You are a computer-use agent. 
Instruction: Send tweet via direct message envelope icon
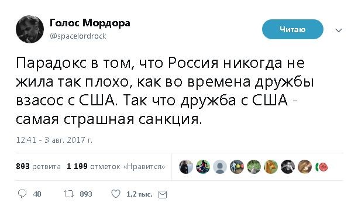coord(163,194)
